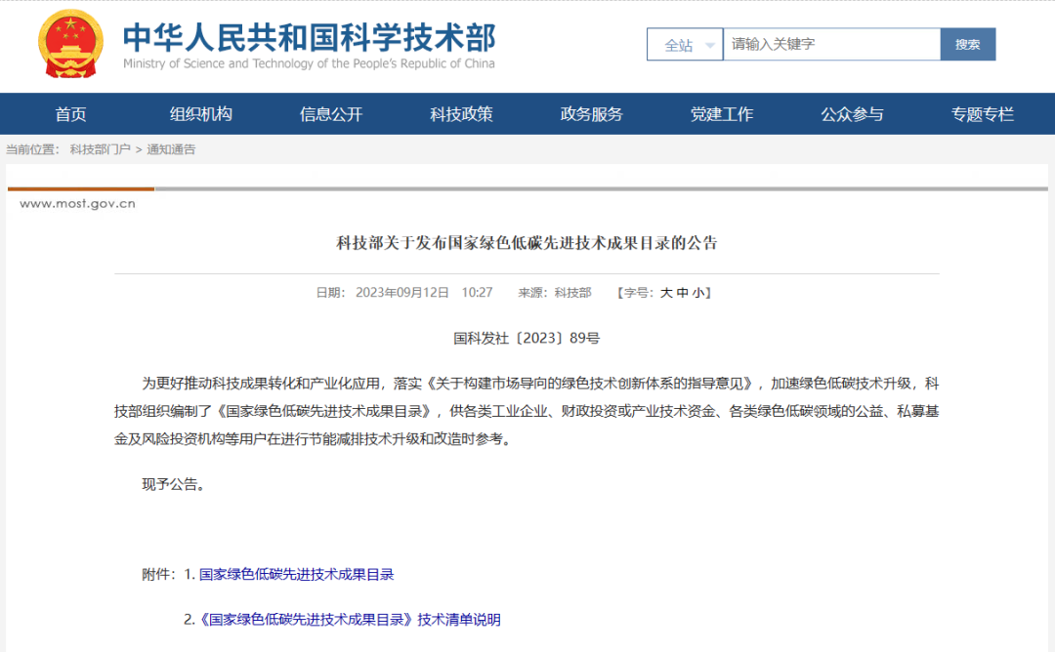Open 公众参与 navigation item
Screen dimensions: 1055x652
click(852, 114)
